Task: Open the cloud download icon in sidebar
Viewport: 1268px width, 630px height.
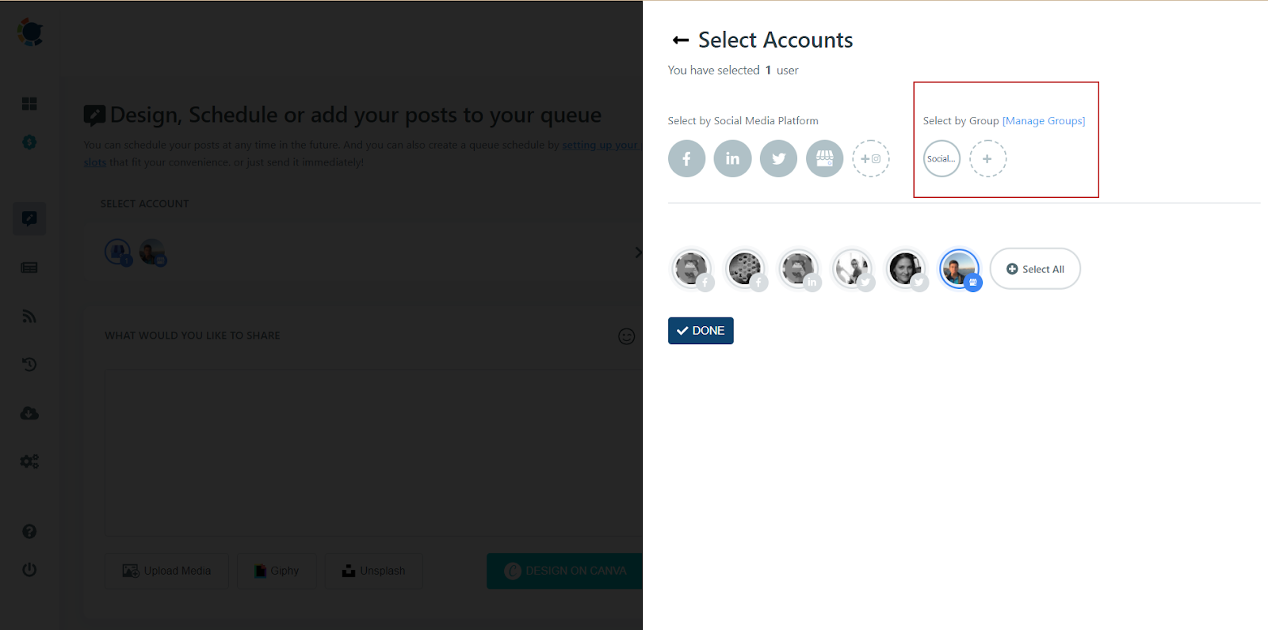Action: tap(29, 413)
